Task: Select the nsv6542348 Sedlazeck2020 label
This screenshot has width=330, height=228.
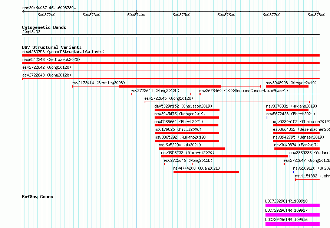Action: [x=51, y=59]
